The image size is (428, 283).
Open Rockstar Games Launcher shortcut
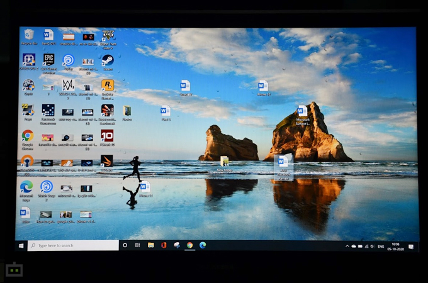click(x=108, y=89)
